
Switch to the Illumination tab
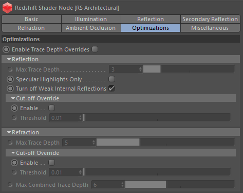pos(91,19)
